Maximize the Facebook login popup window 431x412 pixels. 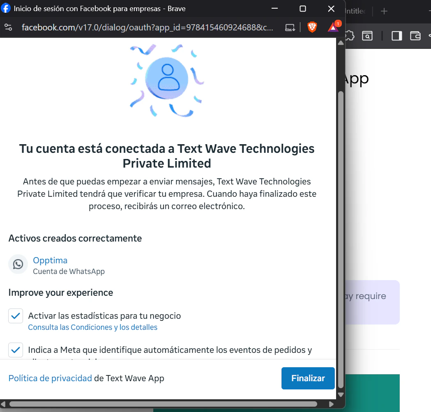click(x=303, y=9)
